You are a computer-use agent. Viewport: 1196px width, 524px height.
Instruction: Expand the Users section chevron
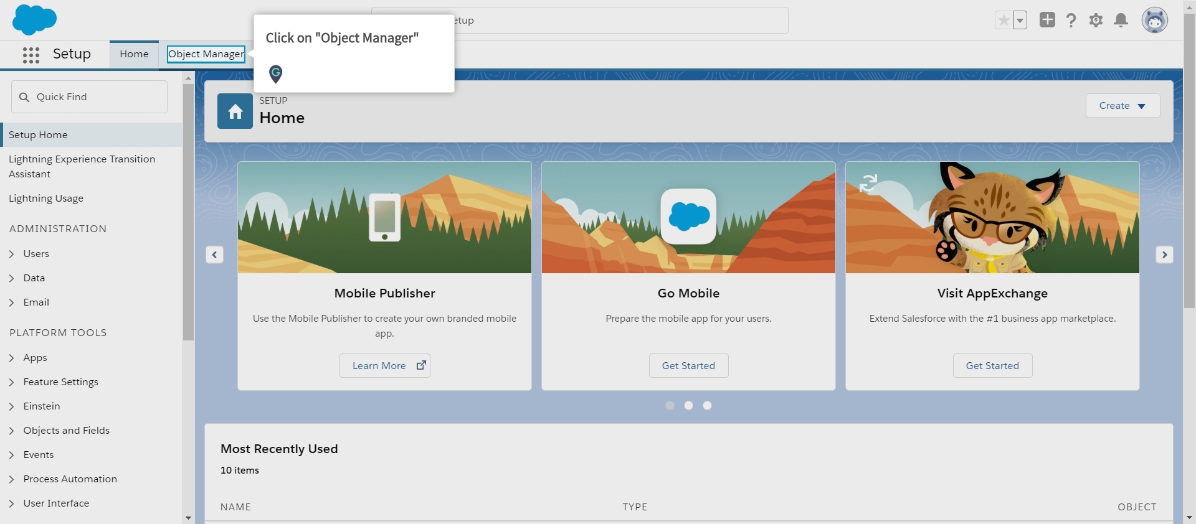pyautogui.click(x=12, y=254)
